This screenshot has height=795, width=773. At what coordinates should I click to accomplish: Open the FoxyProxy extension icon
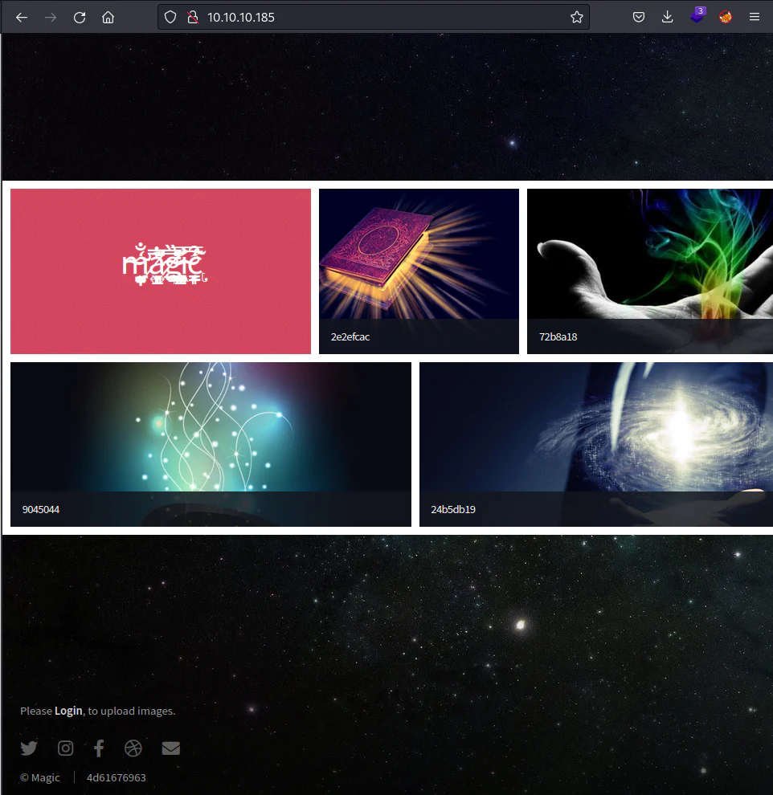pos(726,17)
